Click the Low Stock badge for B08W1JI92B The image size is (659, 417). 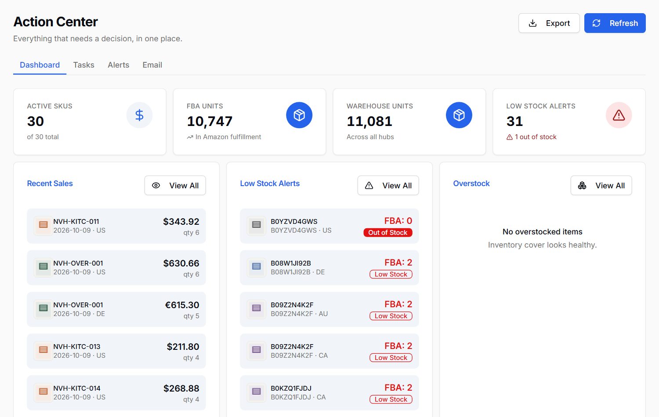click(x=391, y=274)
